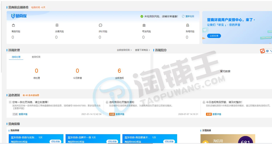
Task: Open the 滥发信息-品牌不一致 1次 card
Action: point(93,139)
